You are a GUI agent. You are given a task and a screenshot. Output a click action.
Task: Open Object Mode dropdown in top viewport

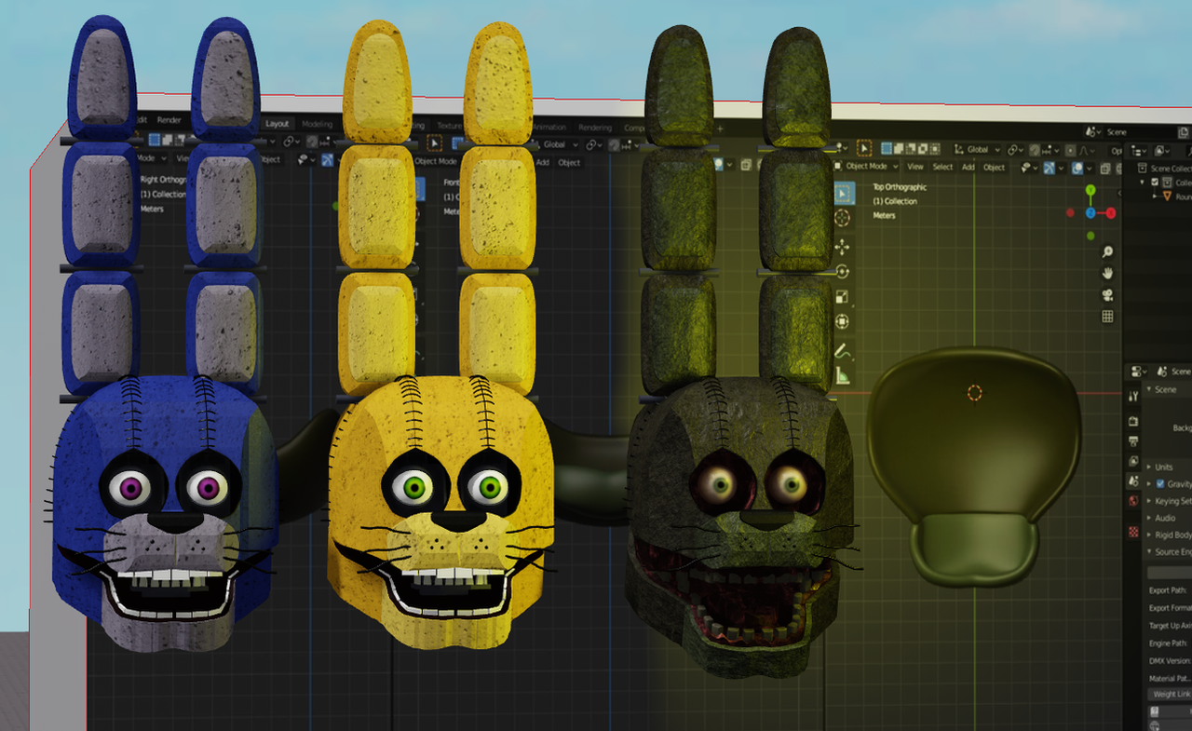[x=866, y=167]
